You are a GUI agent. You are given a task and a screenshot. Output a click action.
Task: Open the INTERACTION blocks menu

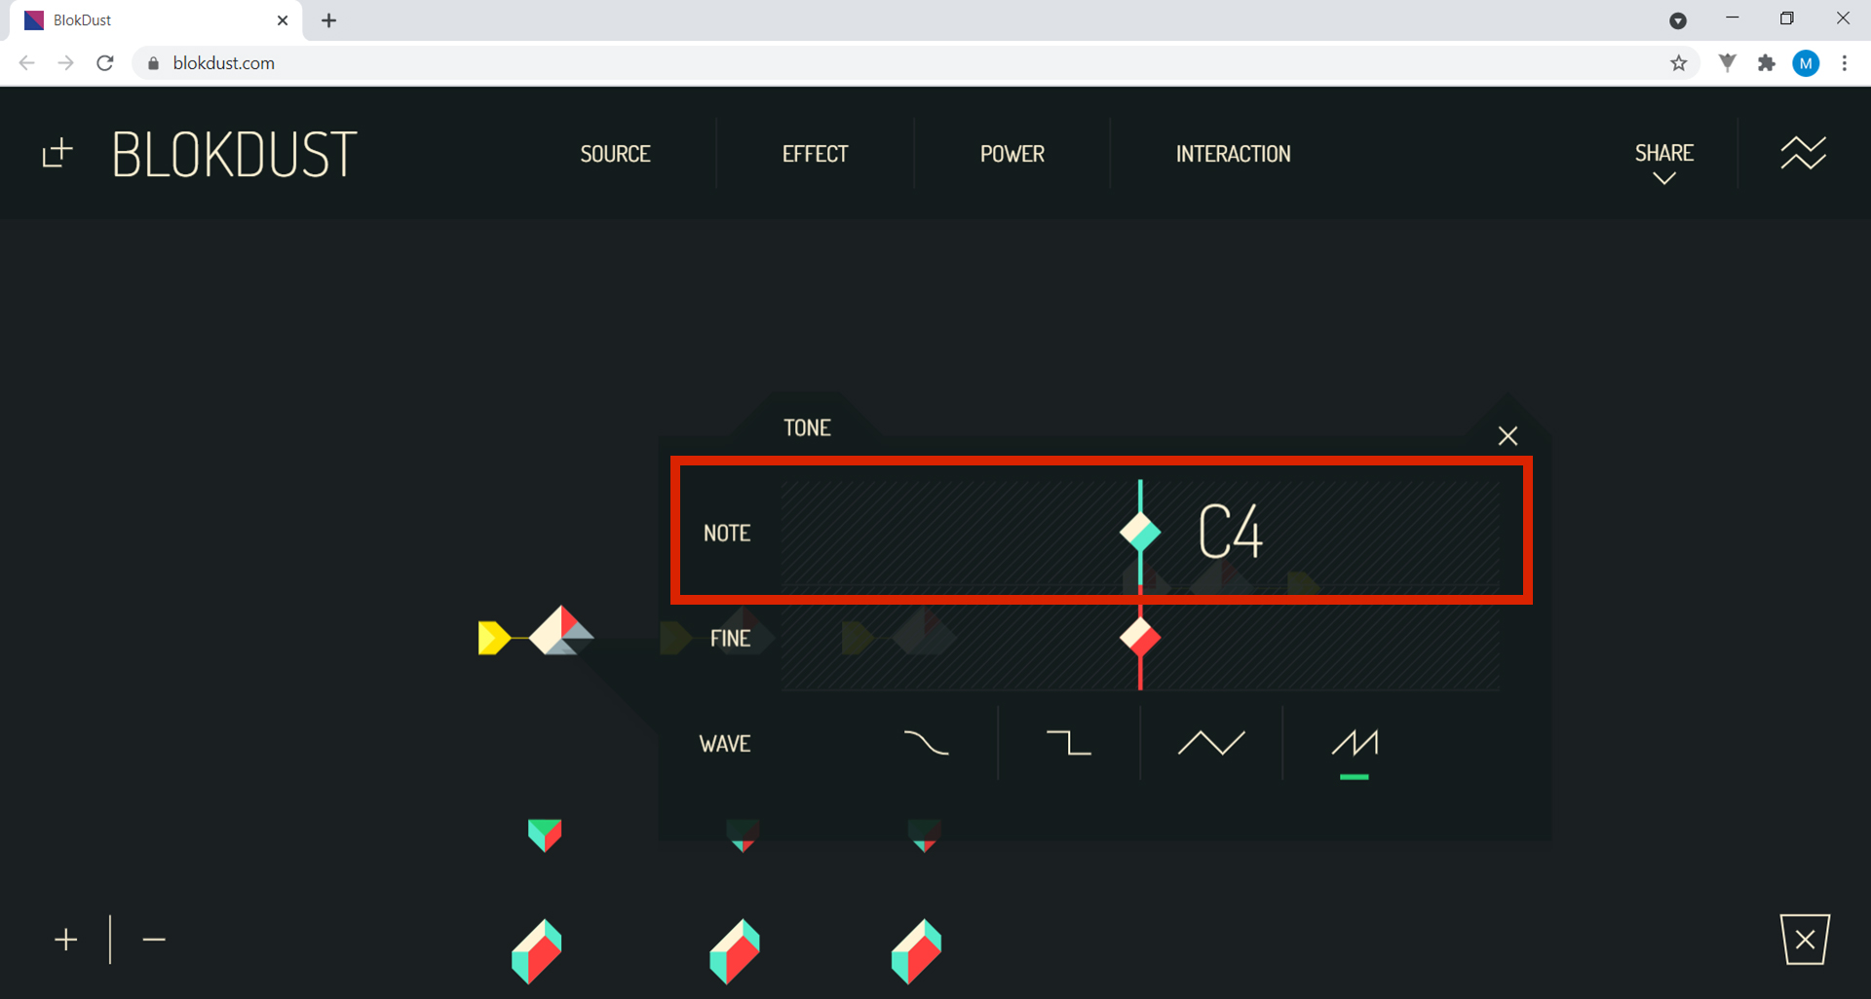[1233, 154]
